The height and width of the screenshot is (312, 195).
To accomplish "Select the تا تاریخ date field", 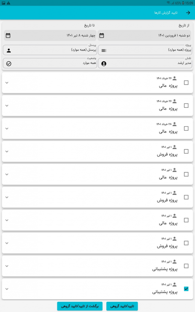I will (50, 35).
